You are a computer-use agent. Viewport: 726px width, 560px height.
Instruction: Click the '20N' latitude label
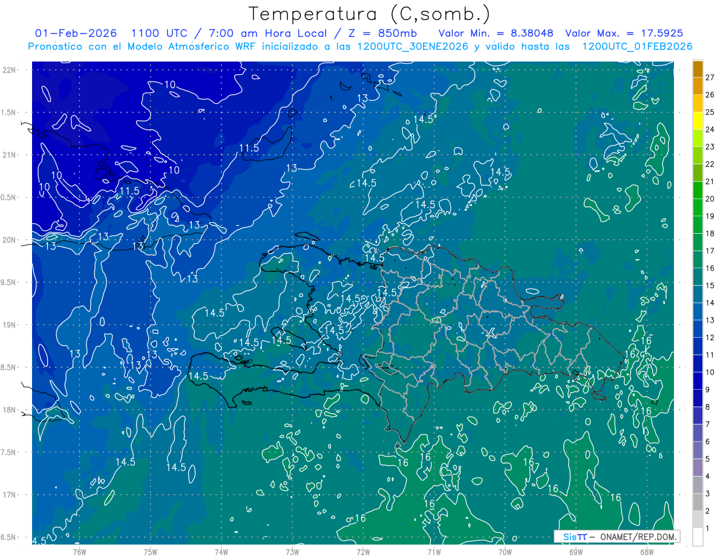coord(10,240)
